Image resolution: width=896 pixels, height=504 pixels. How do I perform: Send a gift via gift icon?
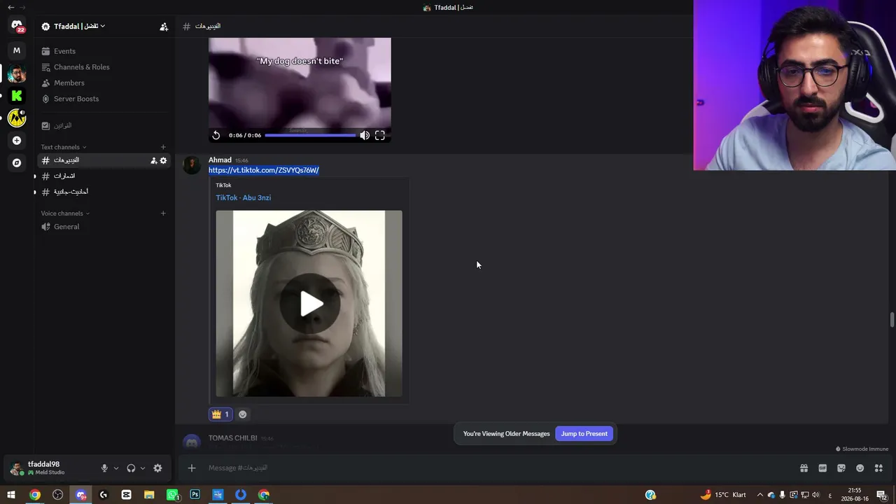[804, 468]
